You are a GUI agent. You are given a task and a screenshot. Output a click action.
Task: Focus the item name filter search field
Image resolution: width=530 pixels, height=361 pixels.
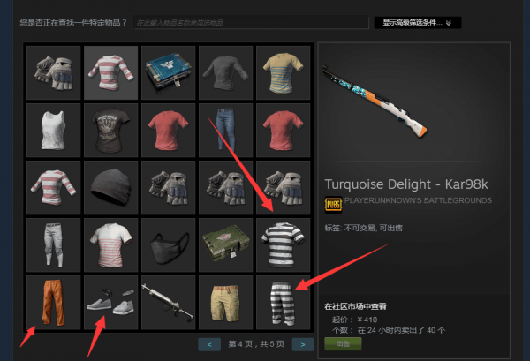[251, 23]
